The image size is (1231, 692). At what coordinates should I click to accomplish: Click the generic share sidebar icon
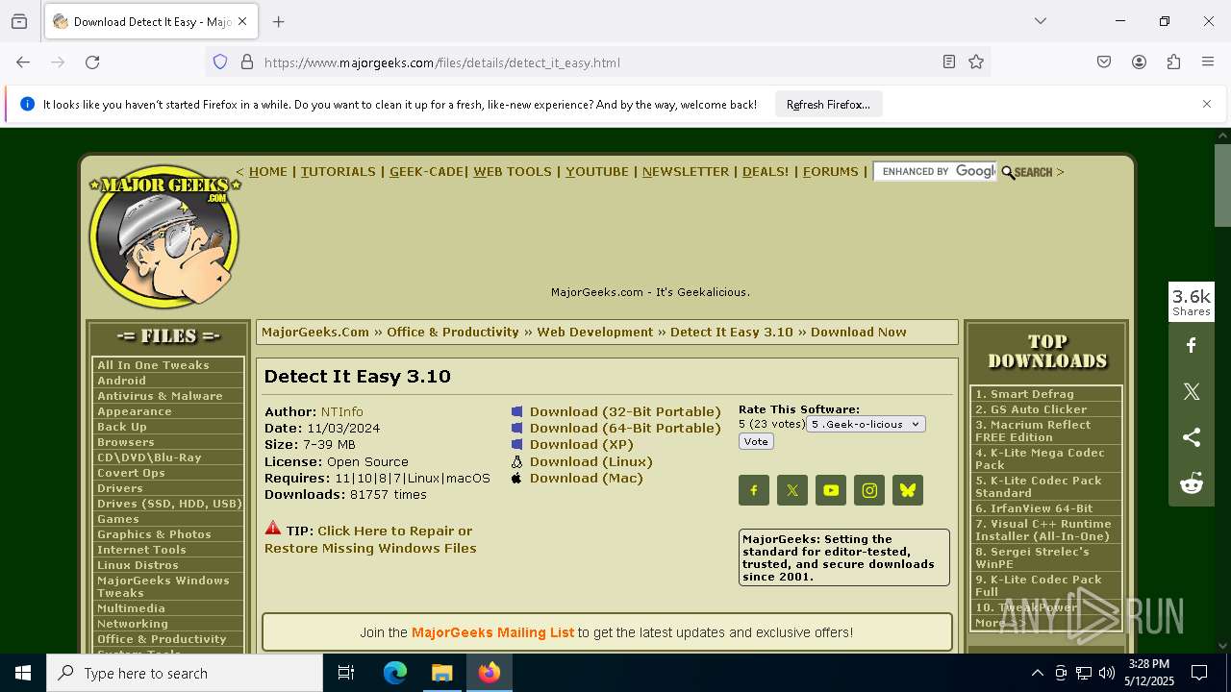point(1192,437)
